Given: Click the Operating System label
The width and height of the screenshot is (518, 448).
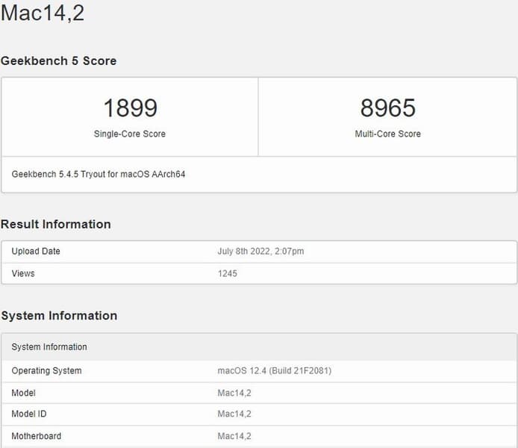Looking at the screenshot, I should [46, 370].
